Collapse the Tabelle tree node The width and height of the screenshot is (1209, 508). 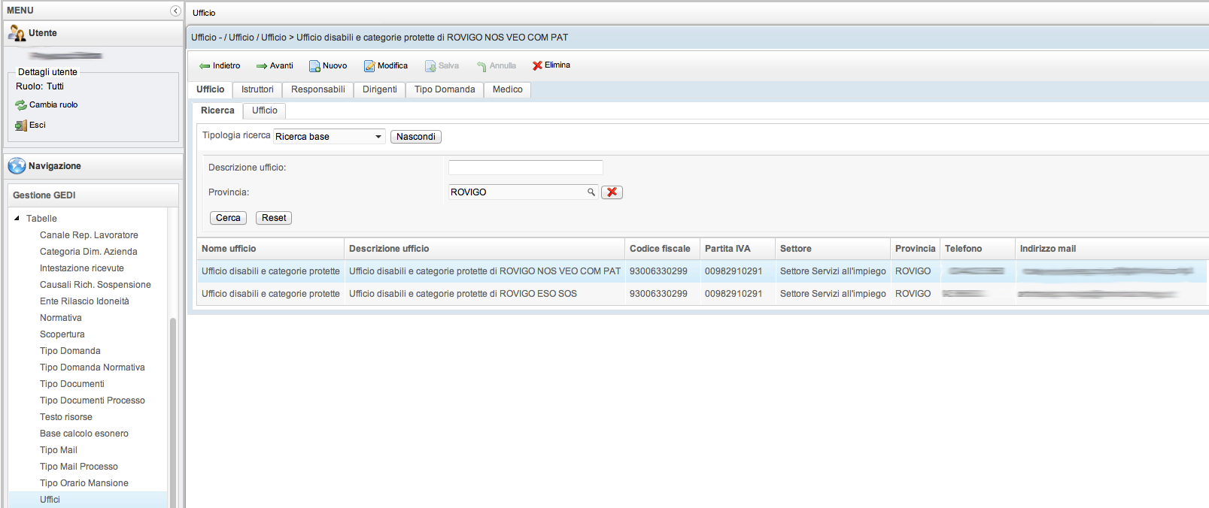tap(17, 219)
